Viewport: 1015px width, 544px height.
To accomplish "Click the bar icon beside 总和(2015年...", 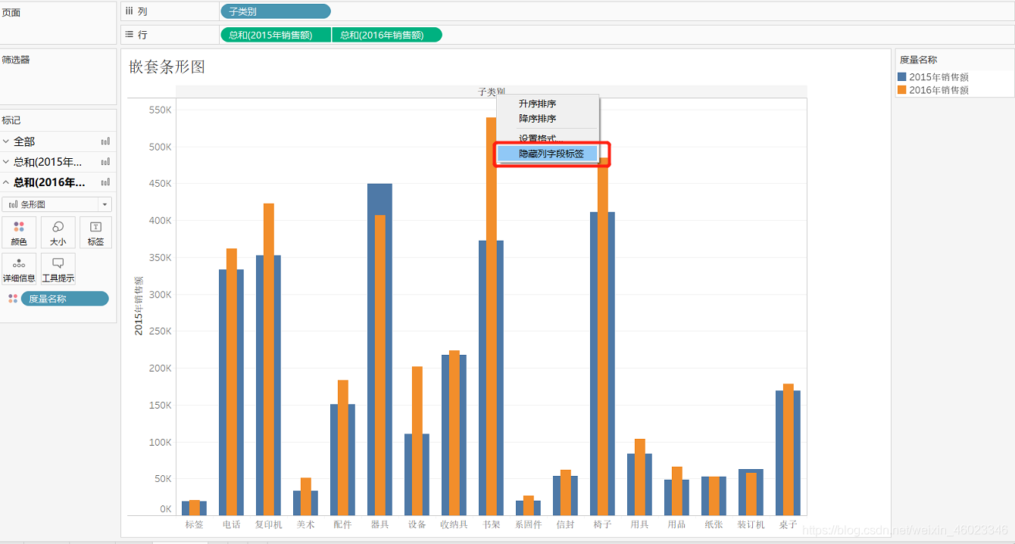I will pos(105,162).
